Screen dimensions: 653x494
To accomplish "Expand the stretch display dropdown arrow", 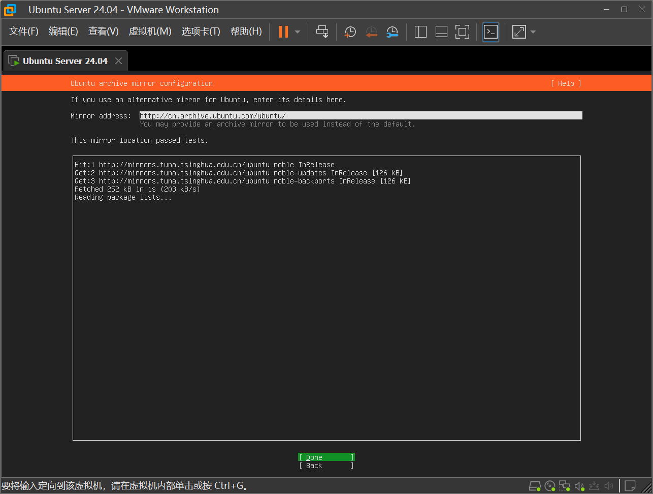I will click(x=533, y=32).
